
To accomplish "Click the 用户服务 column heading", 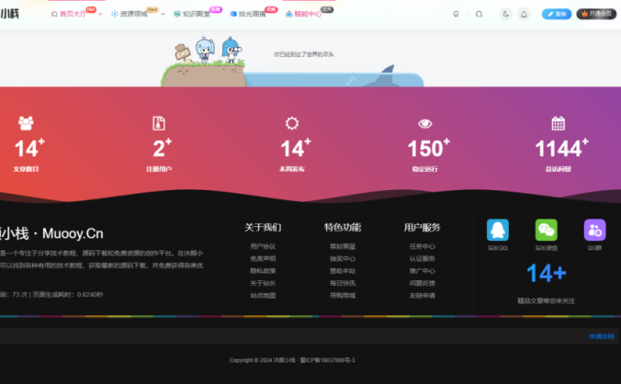I will coord(423,227).
